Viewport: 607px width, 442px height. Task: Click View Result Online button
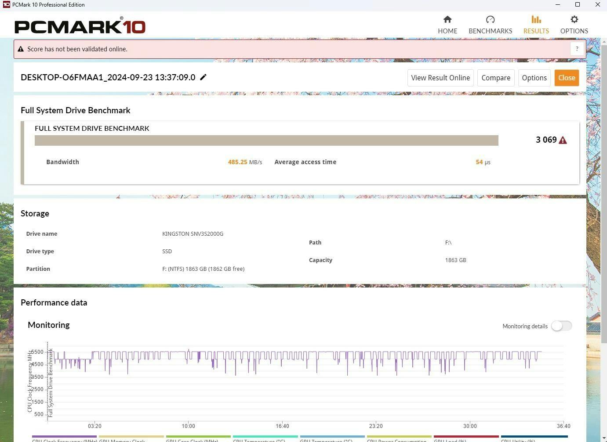(x=440, y=78)
